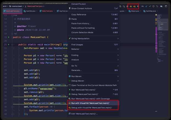
Task: Click the coverage icon of Run with Coverage
Action: (x=69, y=99)
